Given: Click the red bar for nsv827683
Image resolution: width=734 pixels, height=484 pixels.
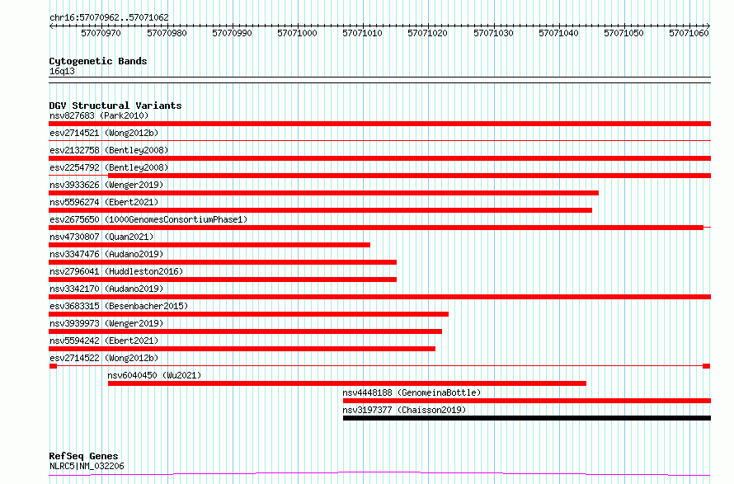Looking at the screenshot, I should (379, 124).
